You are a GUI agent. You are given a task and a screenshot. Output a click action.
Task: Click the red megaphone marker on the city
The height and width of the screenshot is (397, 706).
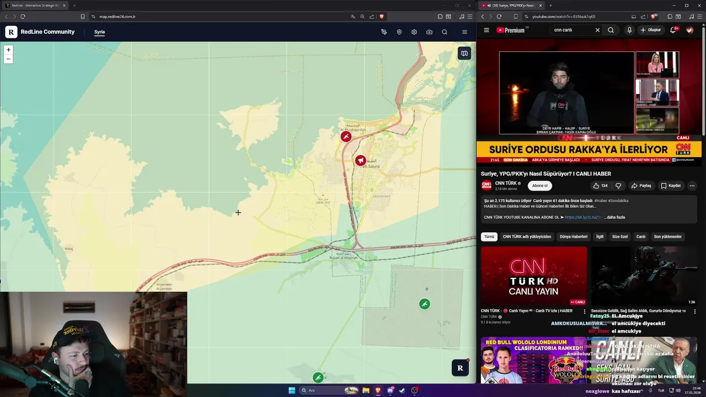coord(360,160)
